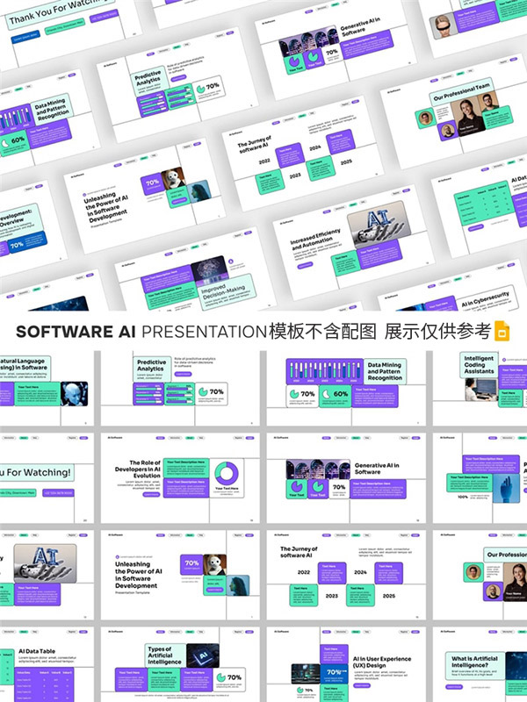Click the '展示仅供参考' text in the title
The height and width of the screenshot is (702, 527).
point(437,332)
